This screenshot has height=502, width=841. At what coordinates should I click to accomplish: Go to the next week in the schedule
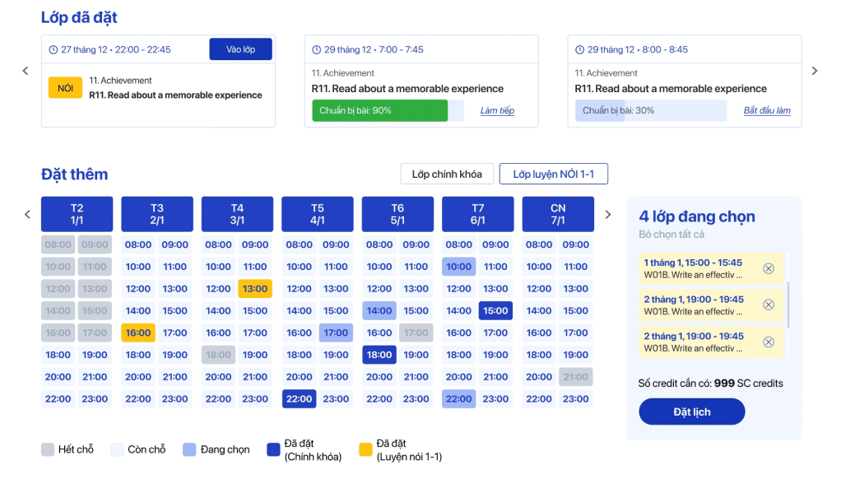(608, 215)
